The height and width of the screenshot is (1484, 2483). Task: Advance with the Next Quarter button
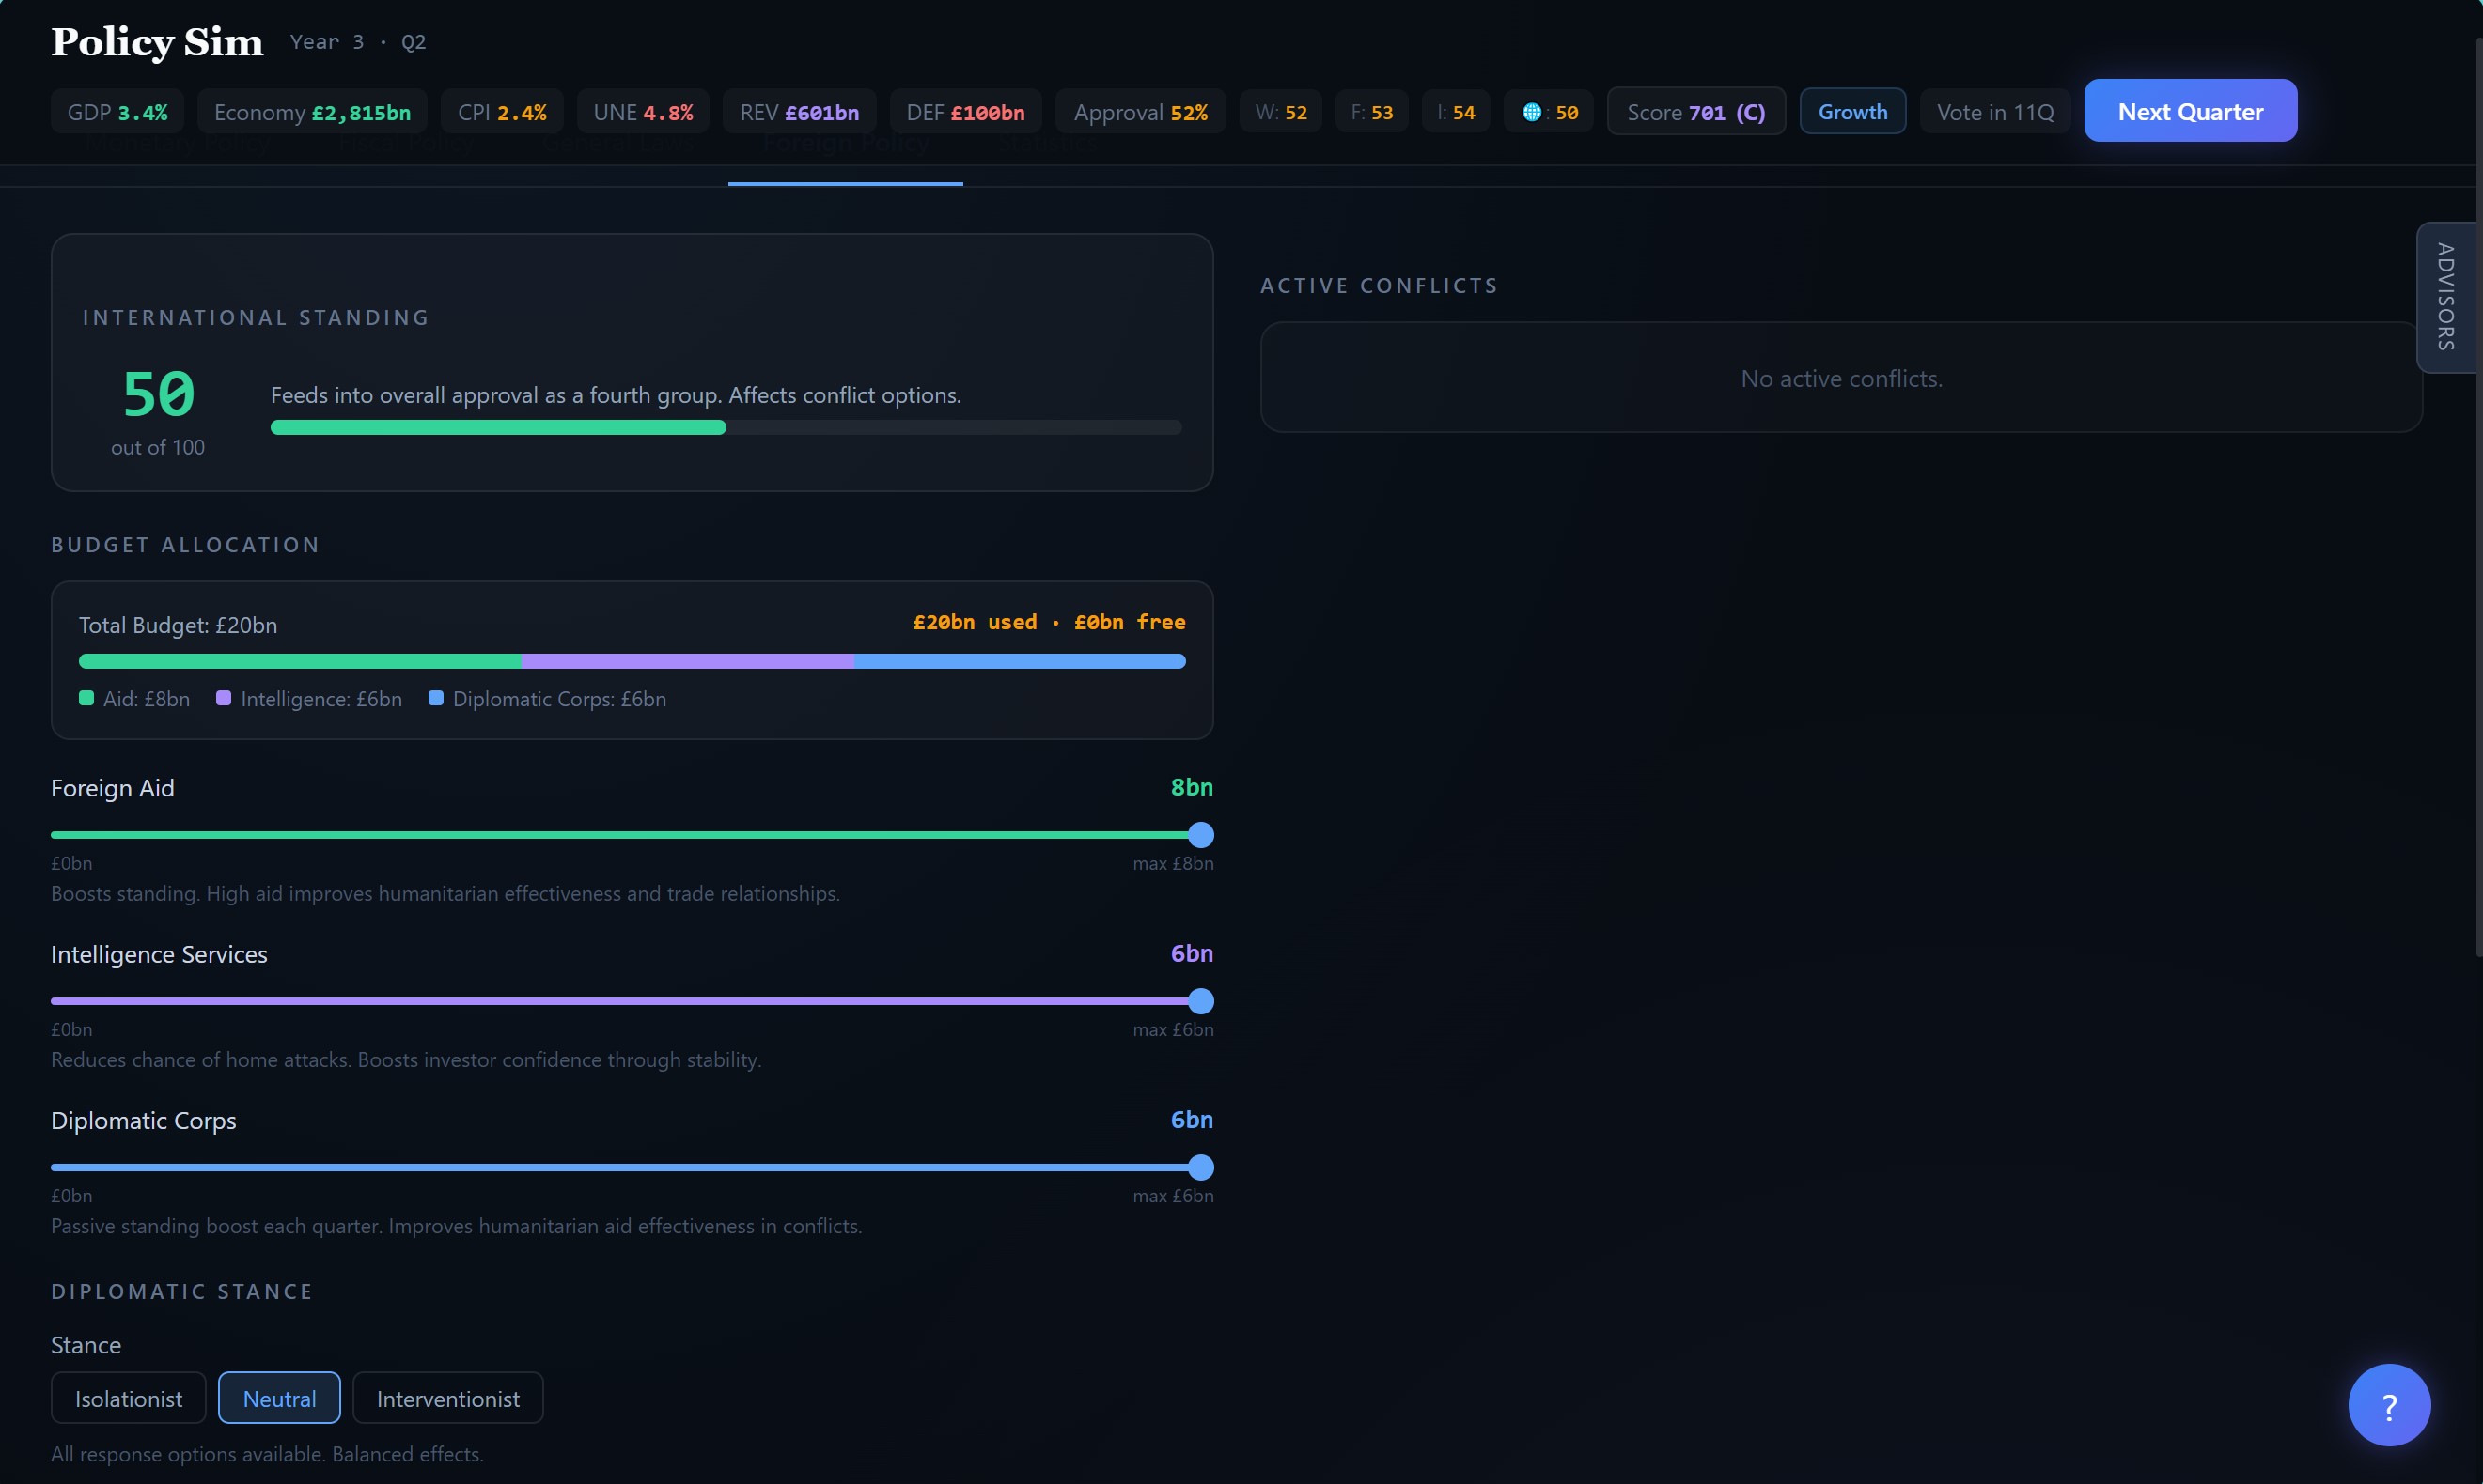(x=2190, y=111)
